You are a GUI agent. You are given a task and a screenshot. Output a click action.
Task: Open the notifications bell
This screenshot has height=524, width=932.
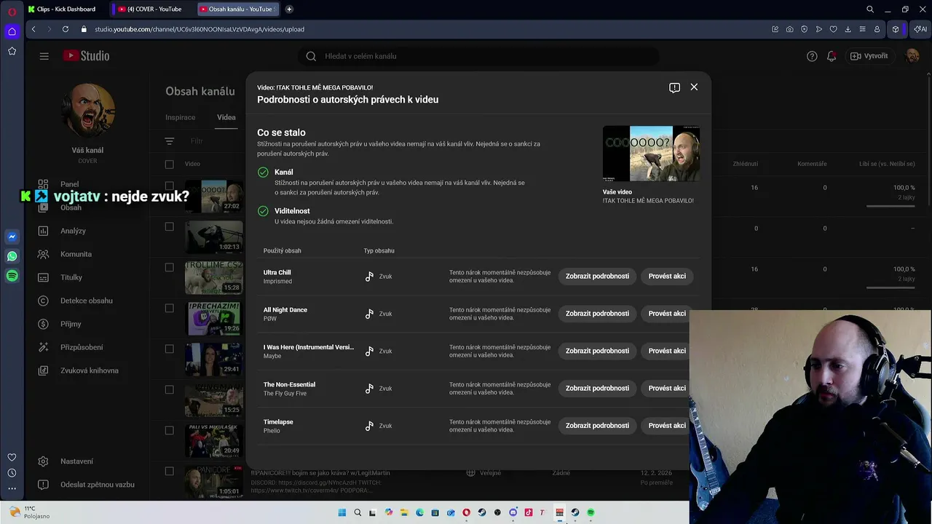click(832, 56)
